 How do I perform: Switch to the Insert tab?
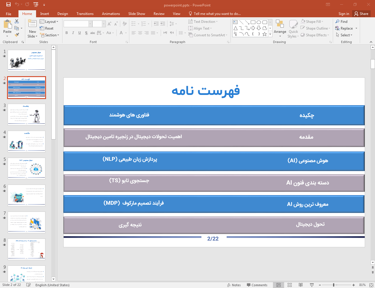pos(45,14)
